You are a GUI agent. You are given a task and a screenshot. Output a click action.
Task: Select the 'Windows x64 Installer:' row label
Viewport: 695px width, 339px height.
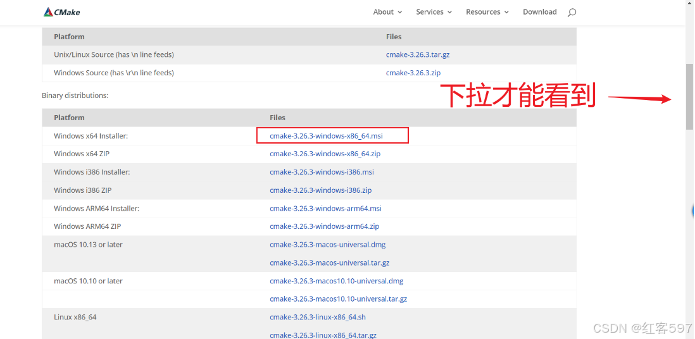(x=91, y=136)
